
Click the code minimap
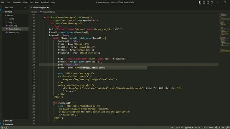click(224, 34)
